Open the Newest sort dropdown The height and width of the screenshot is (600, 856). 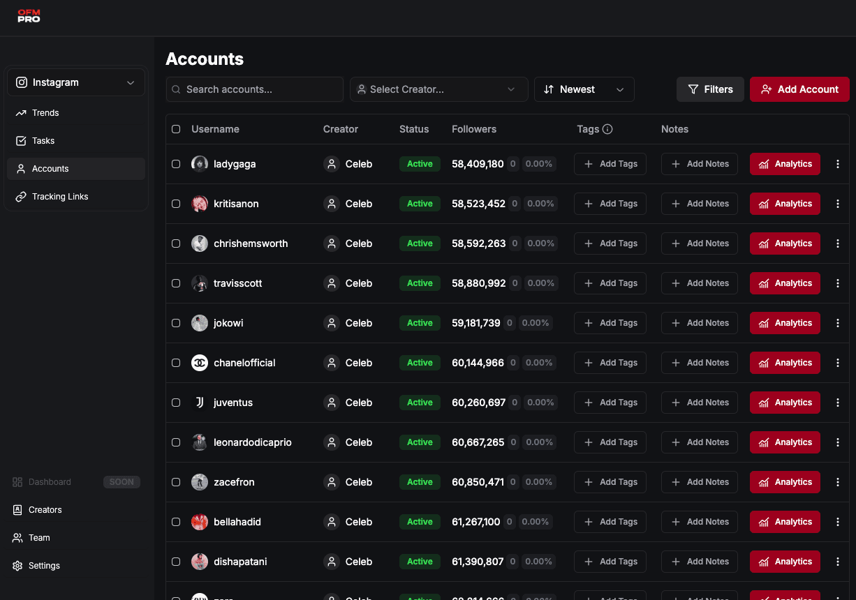point(584,89)
